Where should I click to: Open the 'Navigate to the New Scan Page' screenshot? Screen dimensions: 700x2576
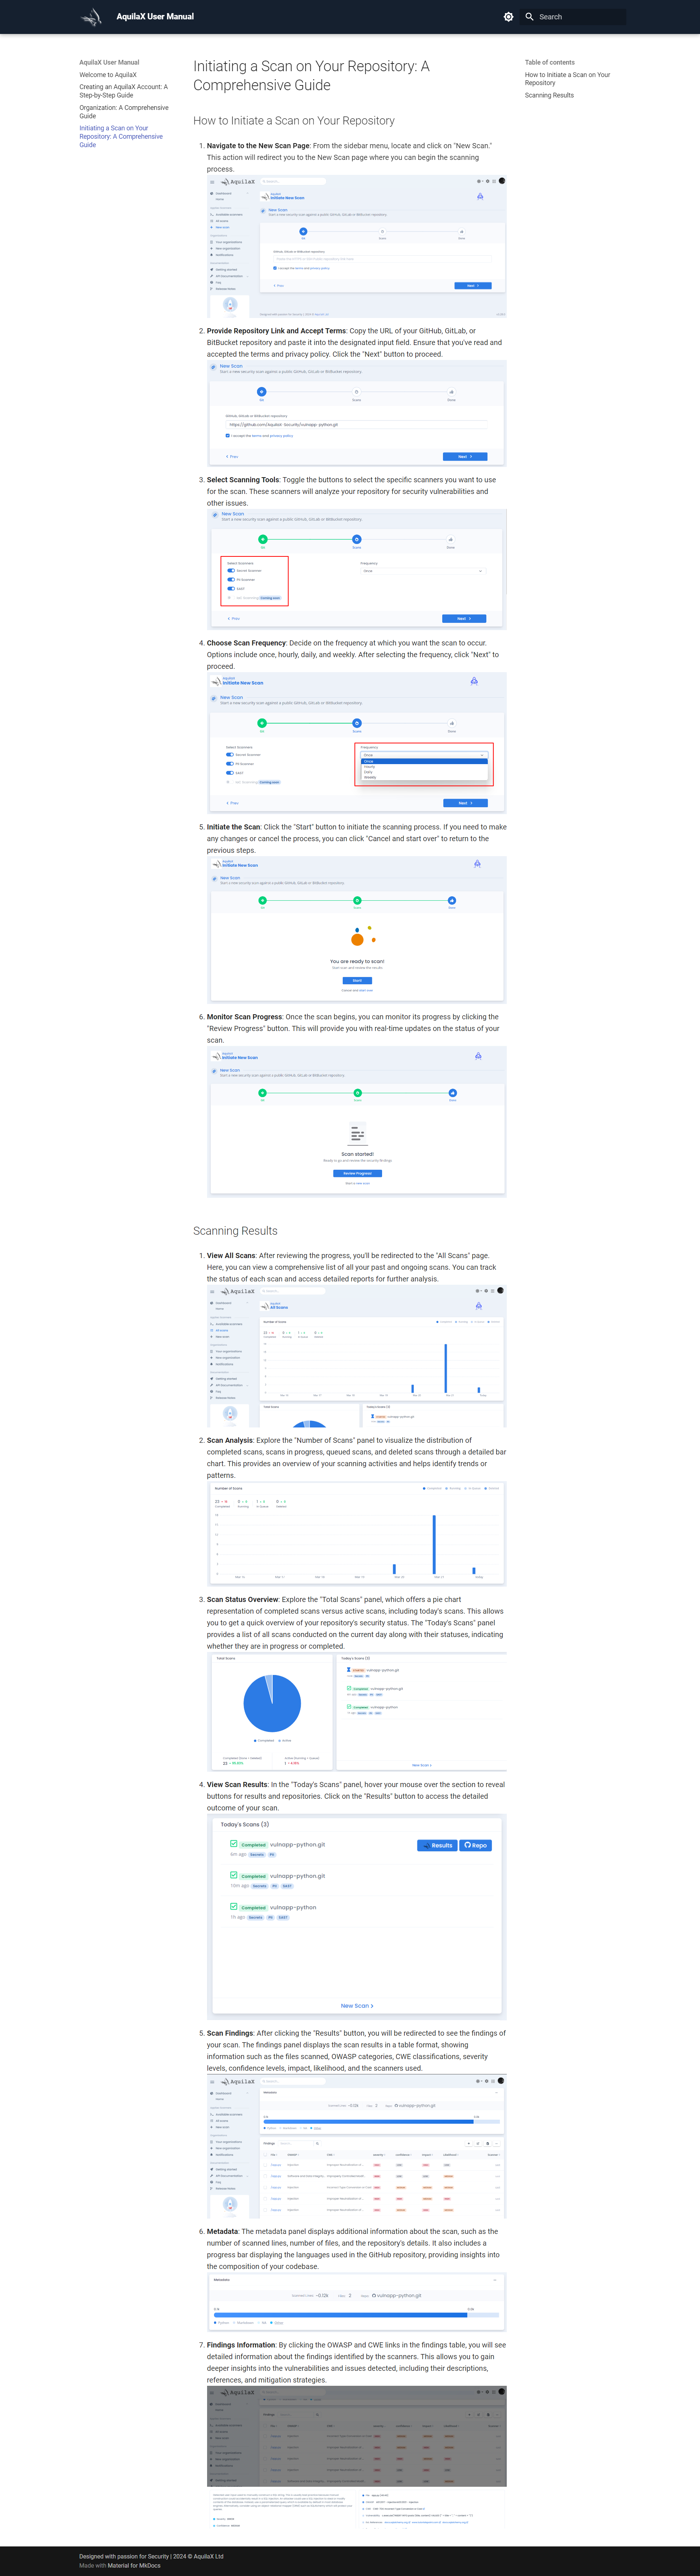357,247
